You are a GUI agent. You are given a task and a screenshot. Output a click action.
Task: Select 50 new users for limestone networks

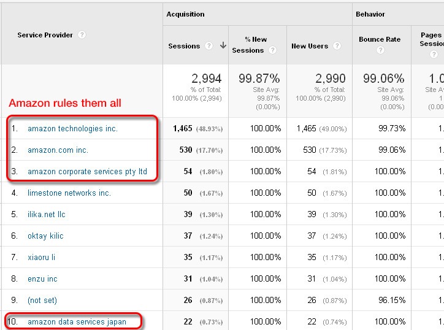click(x=312, y=193)
